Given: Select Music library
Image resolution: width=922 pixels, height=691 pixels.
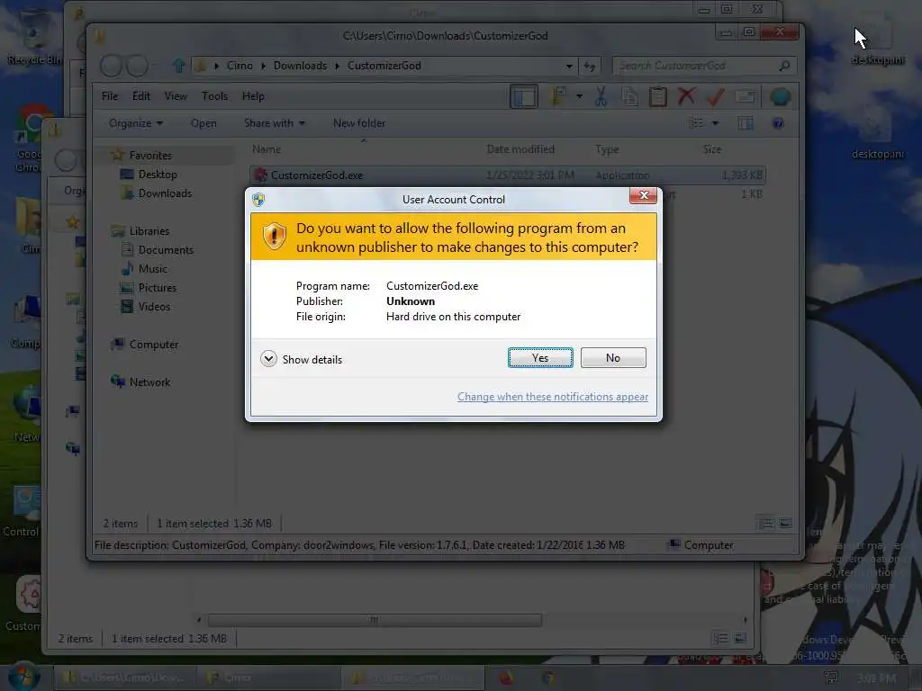Looking at the screenshot, I should coord(153,268).
